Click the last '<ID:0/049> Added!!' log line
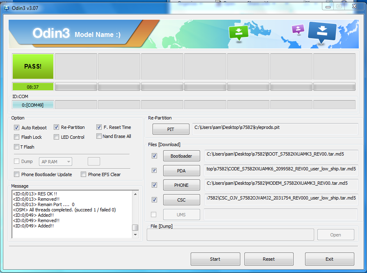The width and height of the screenshot is (367, 273). pos(34,226)
